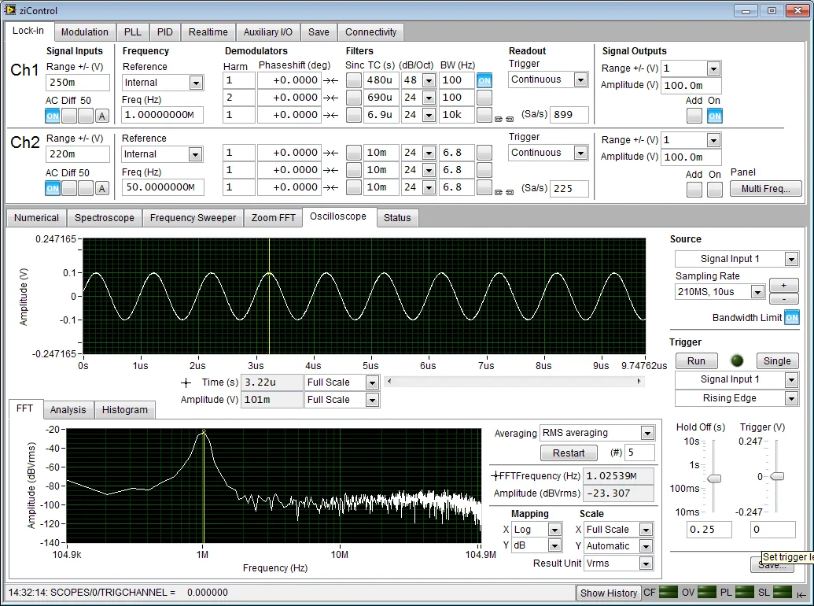Switch to the Spectroscope tab
Screen dimensions: 814x606
[x=105, y=218]
